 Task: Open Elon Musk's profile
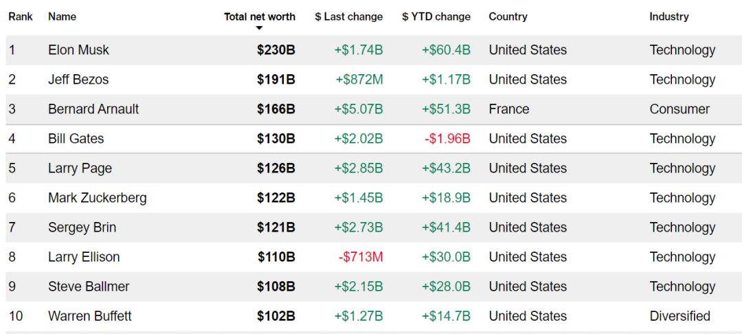[78, 50]
